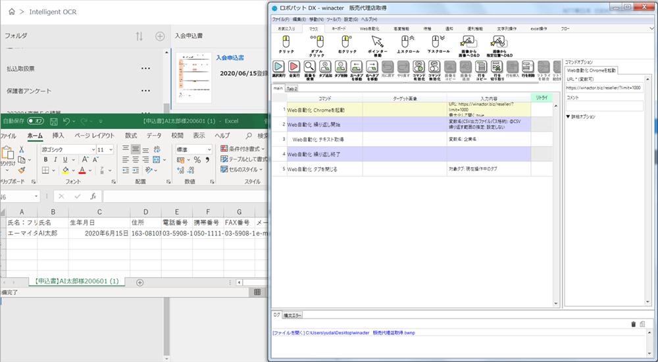
Task: Select the 上スクロール command icon
Action: pos(407,45)
